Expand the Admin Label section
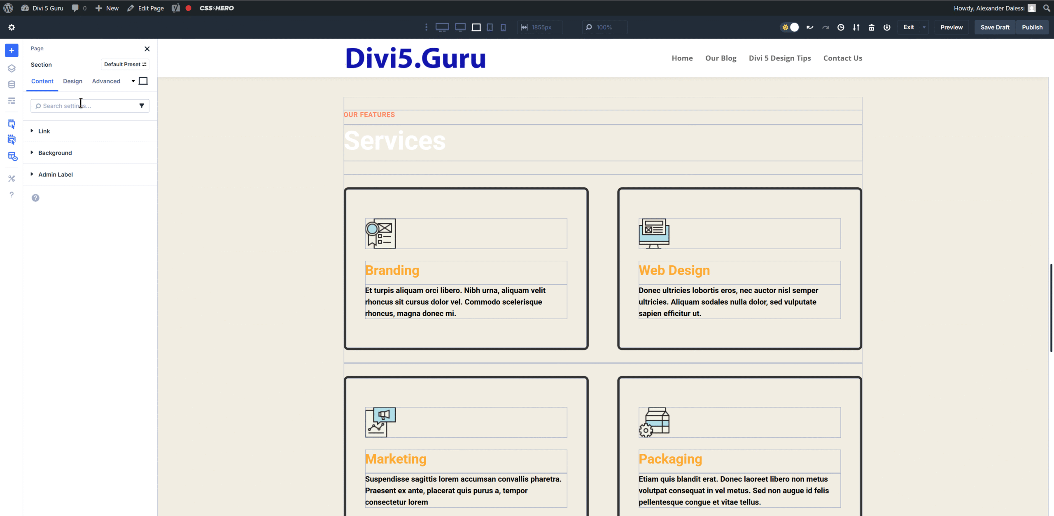 click(x=56, y=174)
